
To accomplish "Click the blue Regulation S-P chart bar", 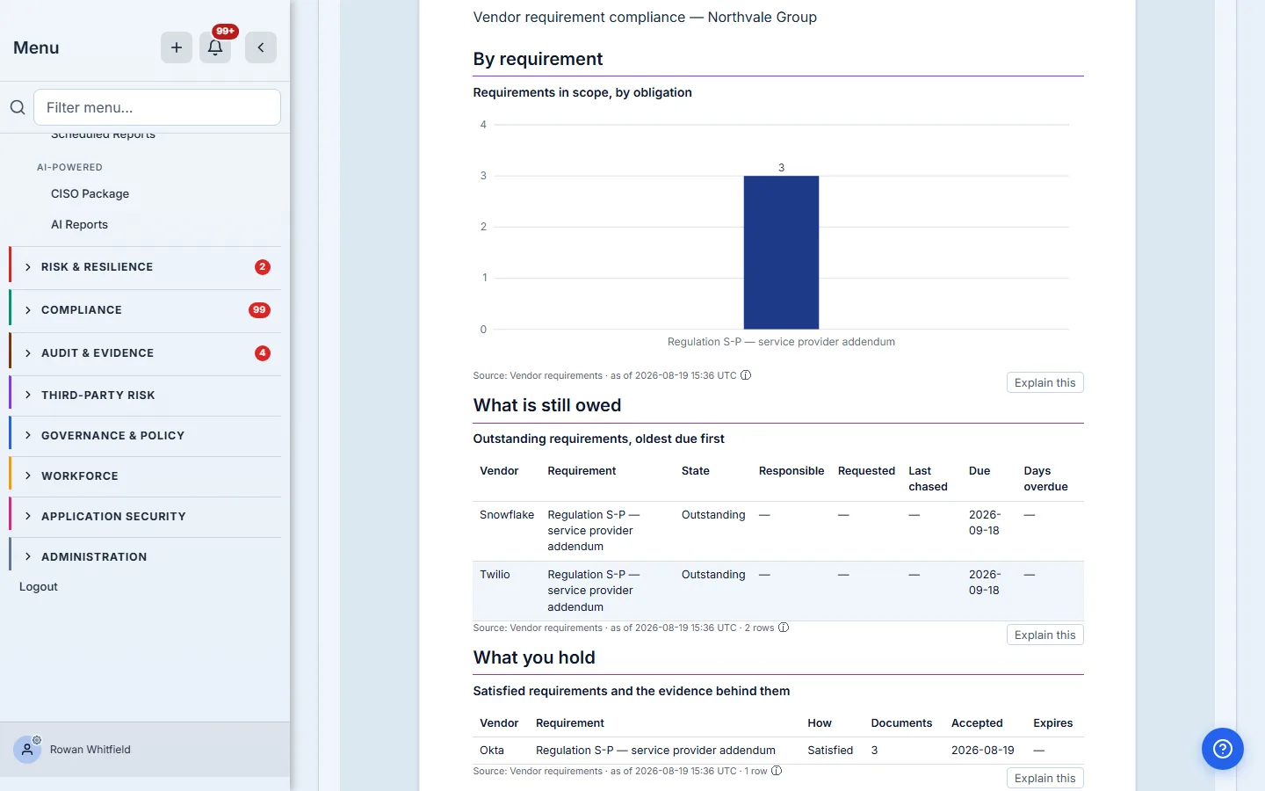I will tap(781, 252).
